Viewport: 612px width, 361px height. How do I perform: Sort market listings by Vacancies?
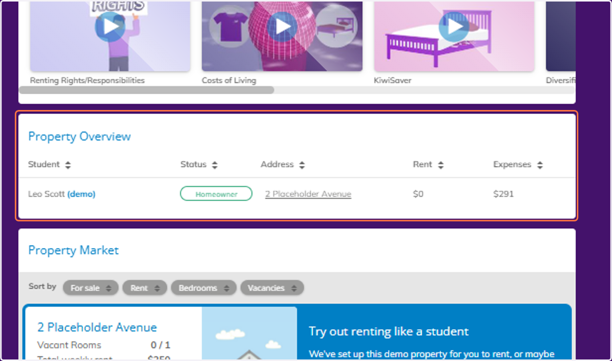272,288
